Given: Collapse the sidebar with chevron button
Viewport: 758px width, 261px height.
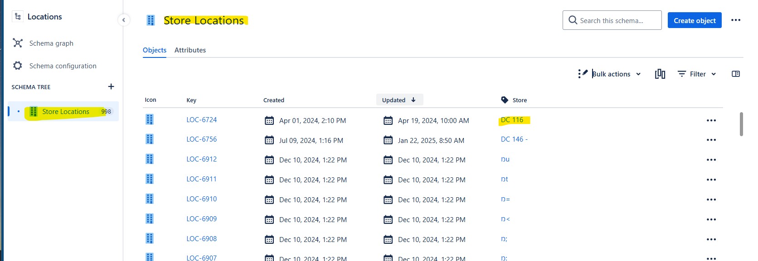Looking at the screenshot, I should pyautogui.click(x=124, y=20).
